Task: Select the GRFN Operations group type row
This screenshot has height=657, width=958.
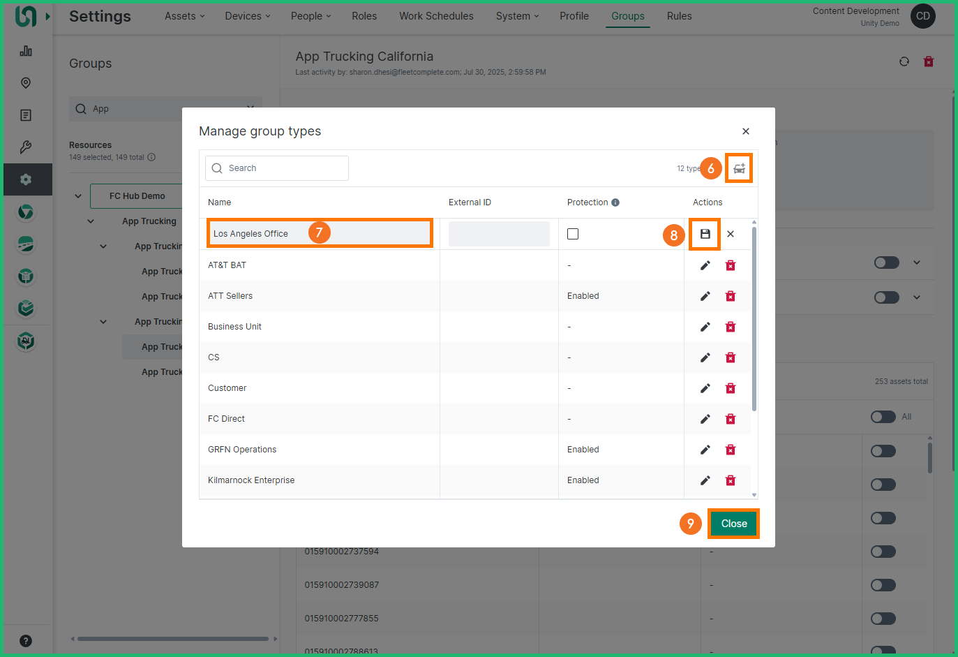Action: click(242, 450)
